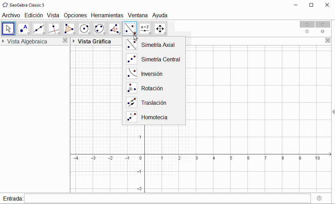Select the Angle tool
This screenshot has width=335, height=204.
pos(114,29)
